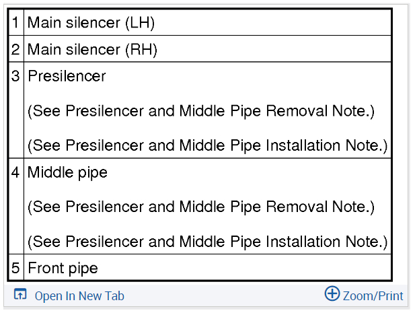This screenshot has width=417, height=317.
Task: Select the number 4 cell beside Middle pipe
Action: 16,172
